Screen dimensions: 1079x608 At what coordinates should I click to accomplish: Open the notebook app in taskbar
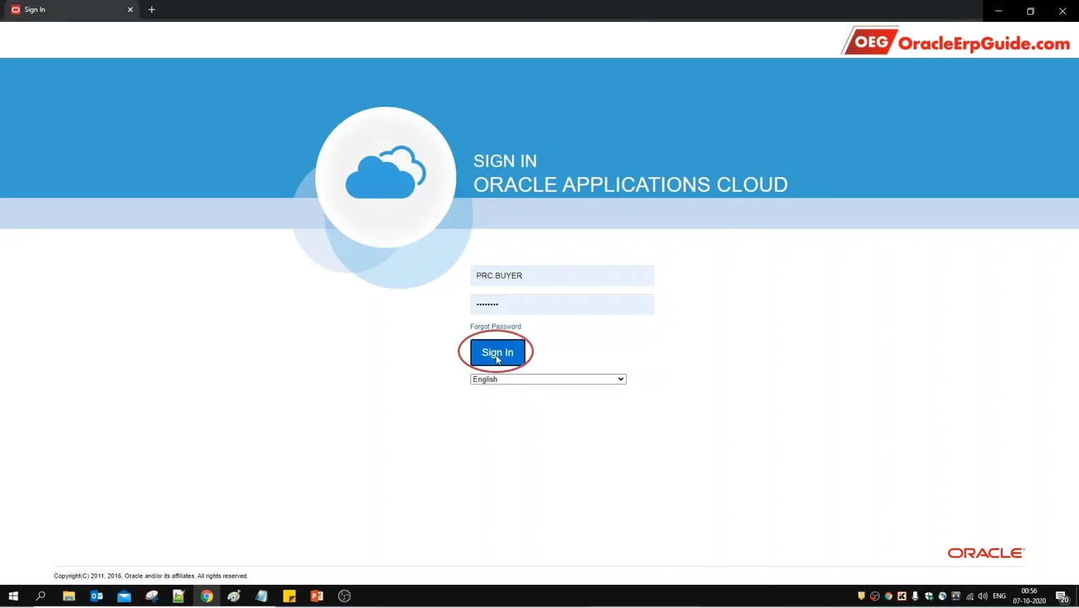(262, 596)
